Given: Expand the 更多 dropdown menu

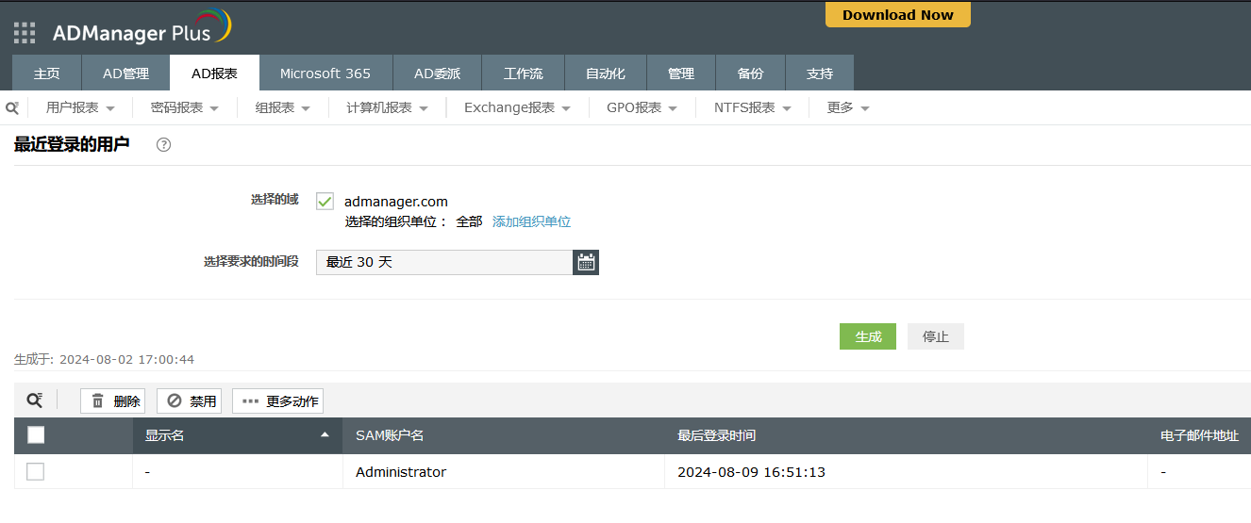Looking at the screenshot, I should (848, 108).
